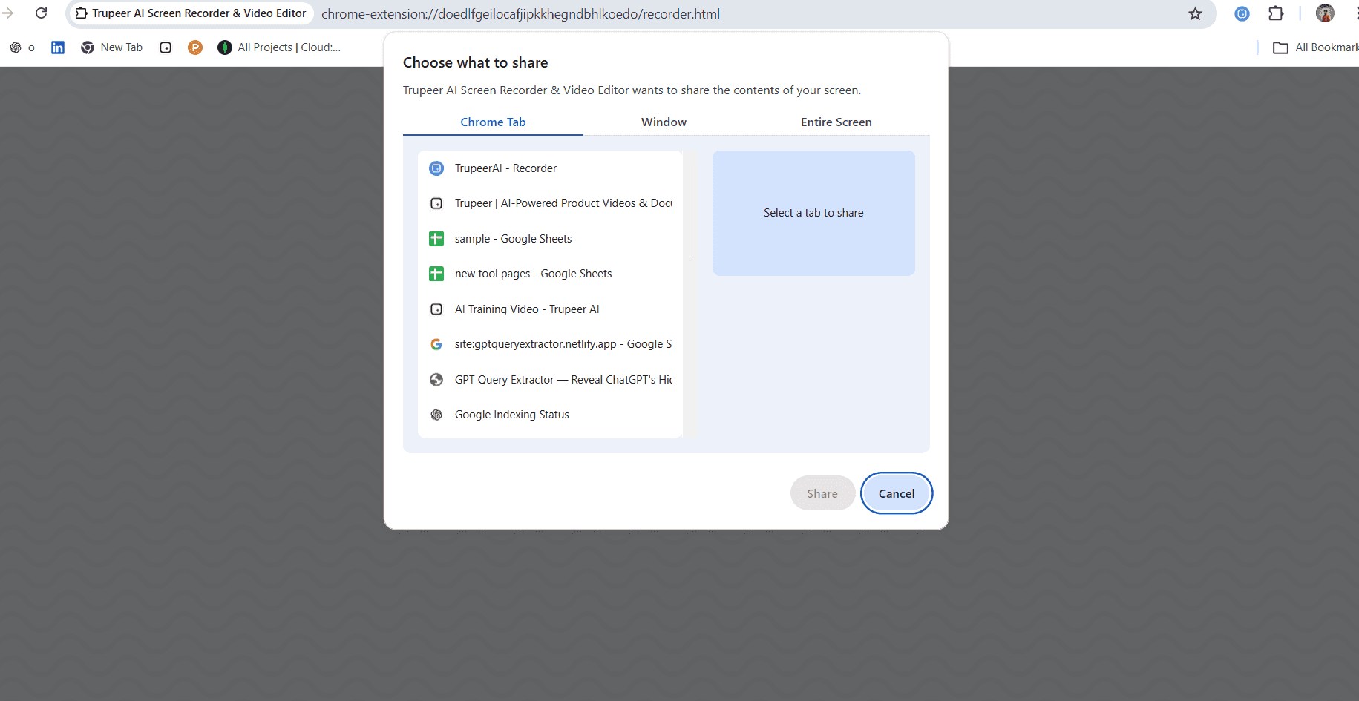
Task: Open the Trupeer recorder extension icon
Action: click(x=1242, y=13)
